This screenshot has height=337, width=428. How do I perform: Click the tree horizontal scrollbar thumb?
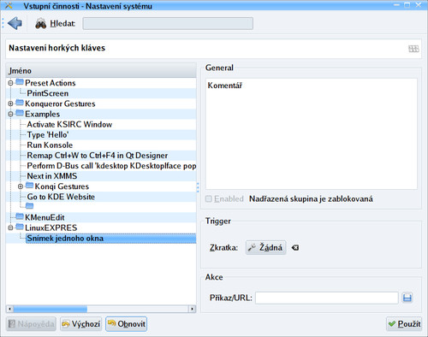pos(51,309)
